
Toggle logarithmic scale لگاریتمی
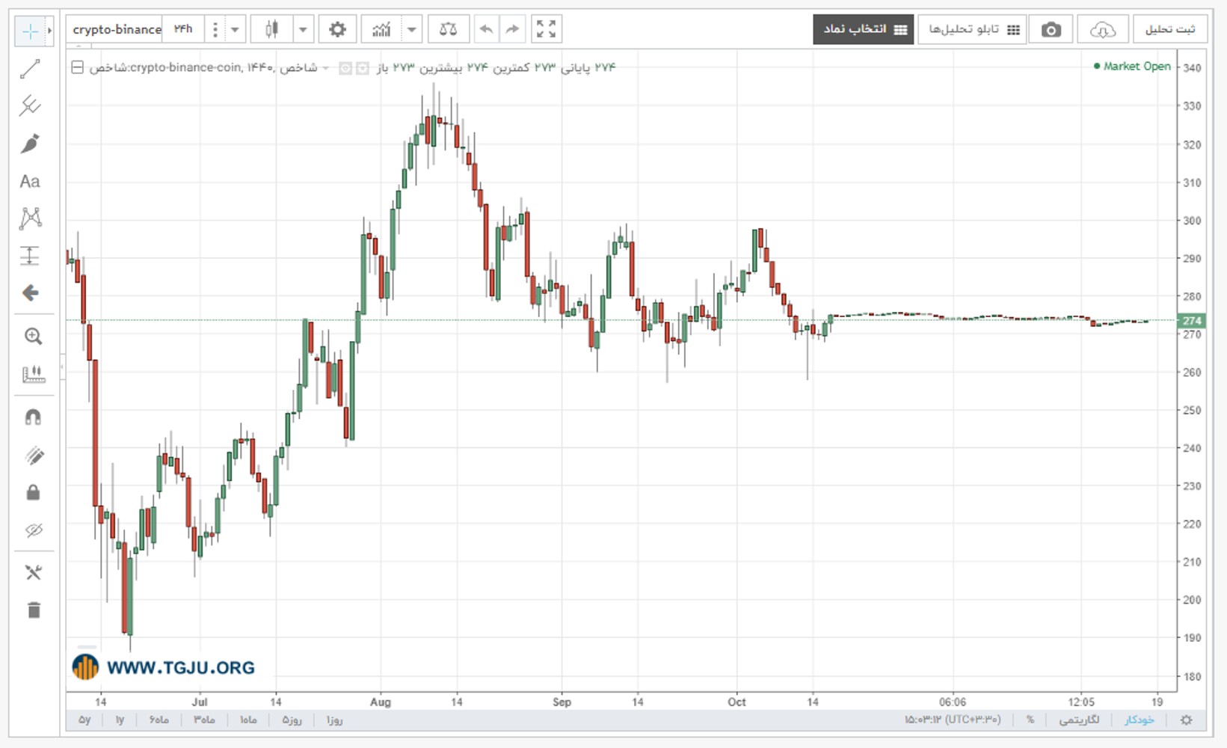point(1079,720)
